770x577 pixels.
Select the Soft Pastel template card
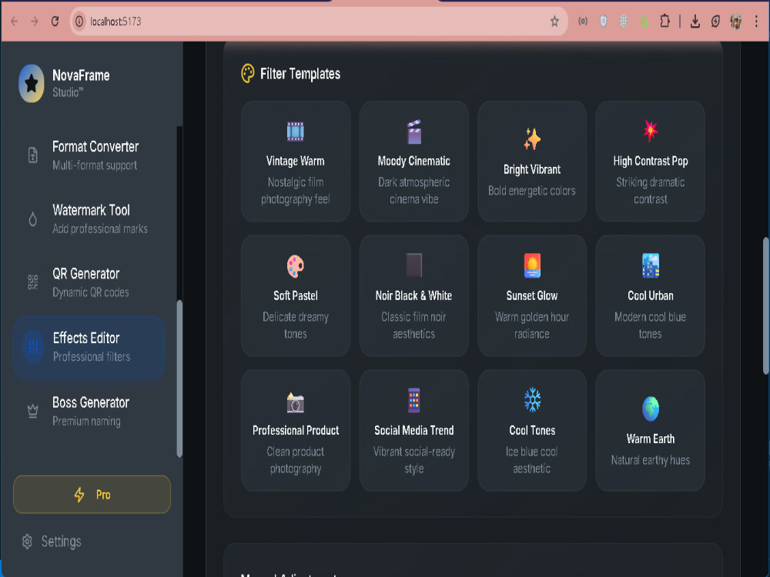[296, 296]
